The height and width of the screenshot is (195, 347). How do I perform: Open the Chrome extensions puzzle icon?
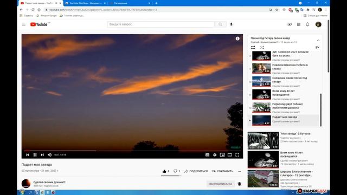coord(308,10)
